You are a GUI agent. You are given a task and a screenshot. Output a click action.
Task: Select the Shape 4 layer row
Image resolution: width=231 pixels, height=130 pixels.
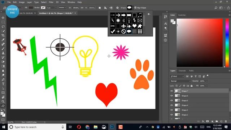[x=199, y=105]
